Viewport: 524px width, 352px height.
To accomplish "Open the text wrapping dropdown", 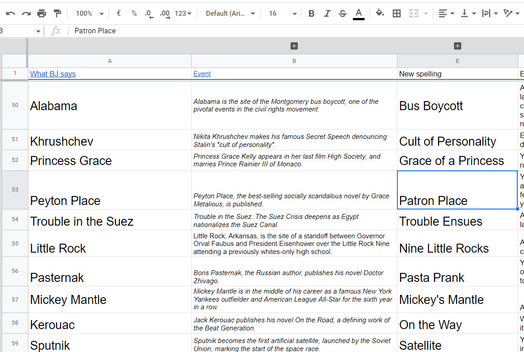I will 489,13.
